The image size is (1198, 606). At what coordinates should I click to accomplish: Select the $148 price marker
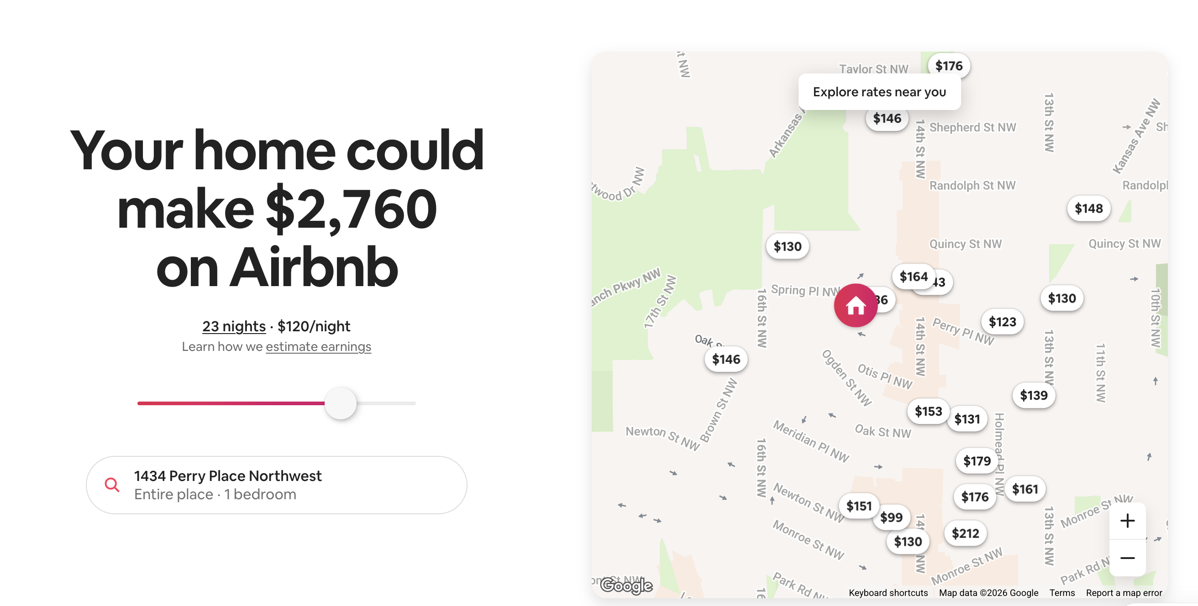(x=1089, y=208)
